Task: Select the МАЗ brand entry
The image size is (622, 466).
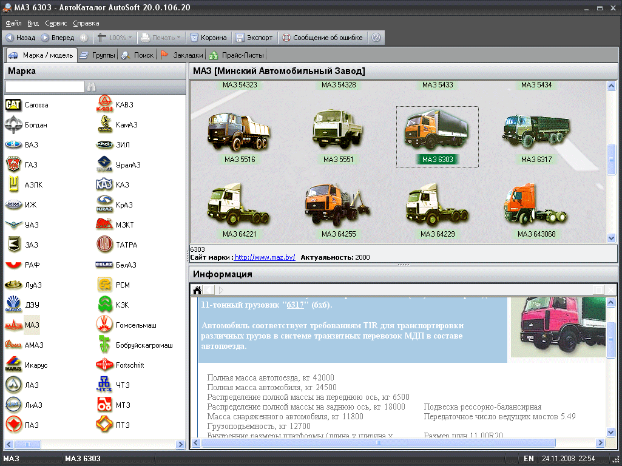Action: tap(22, 325)
